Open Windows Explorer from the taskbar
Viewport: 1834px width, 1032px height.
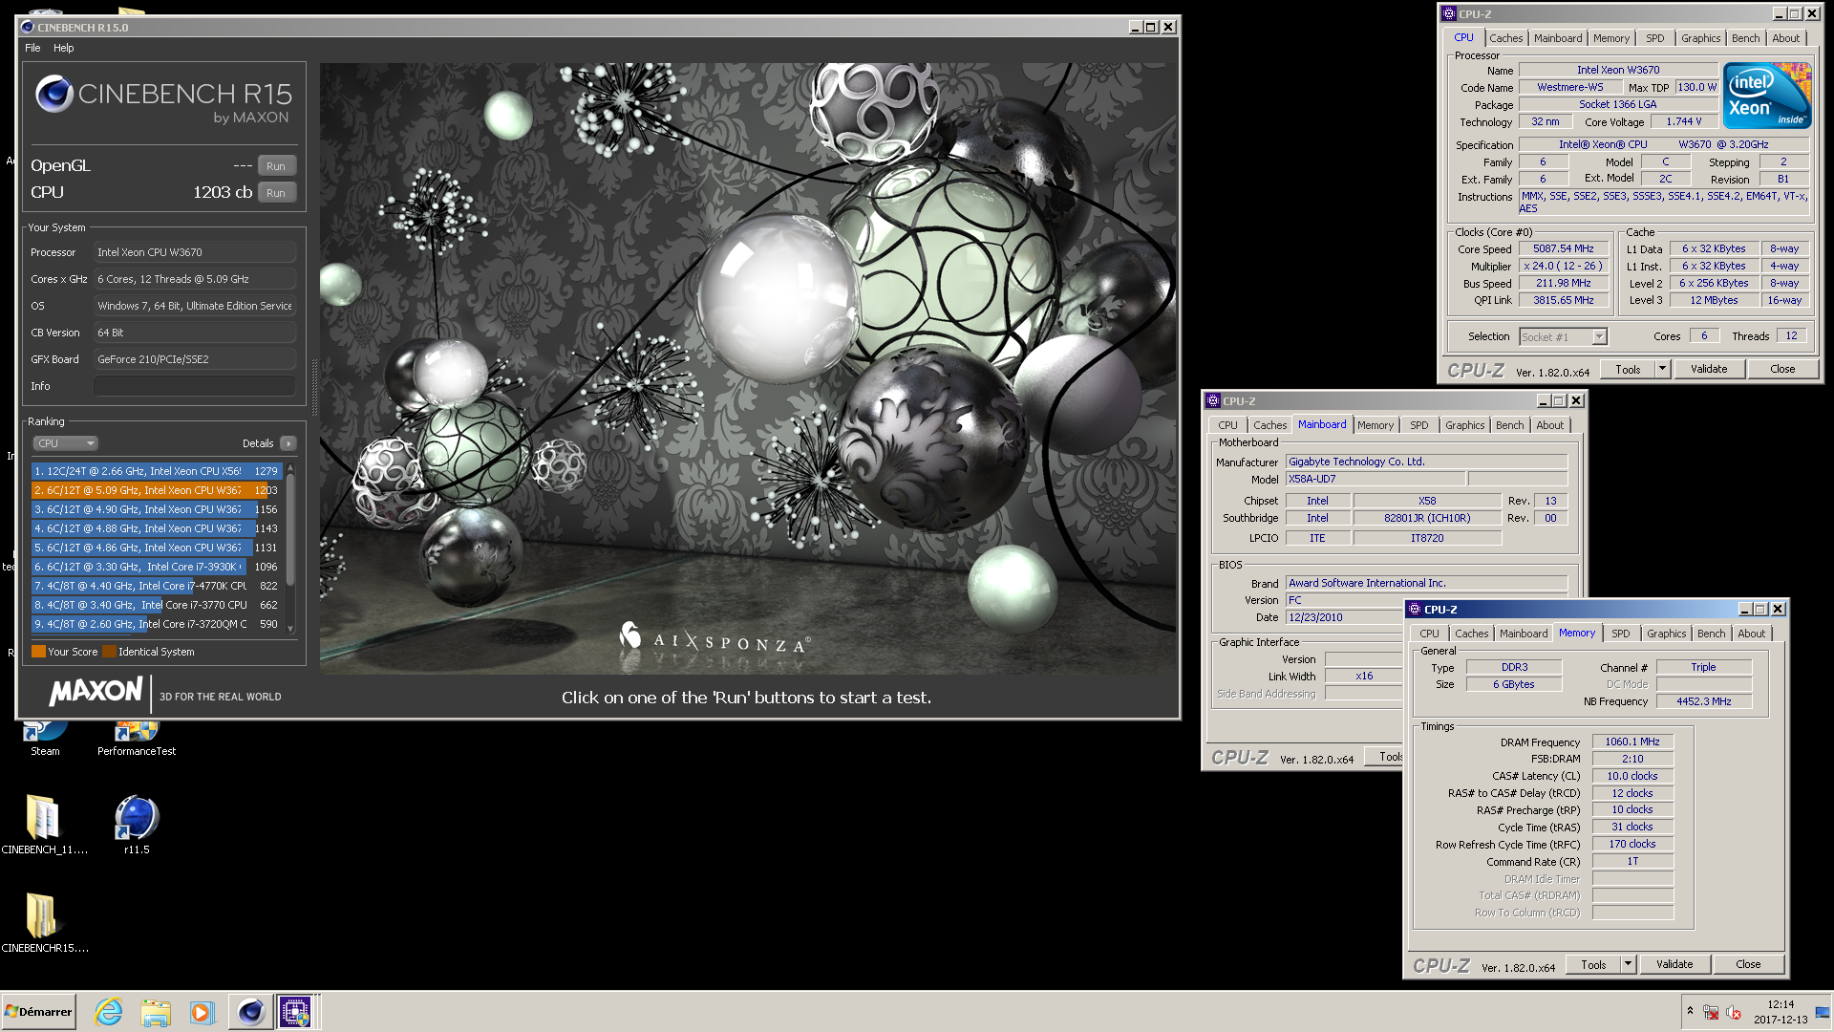coord(155,1011)
